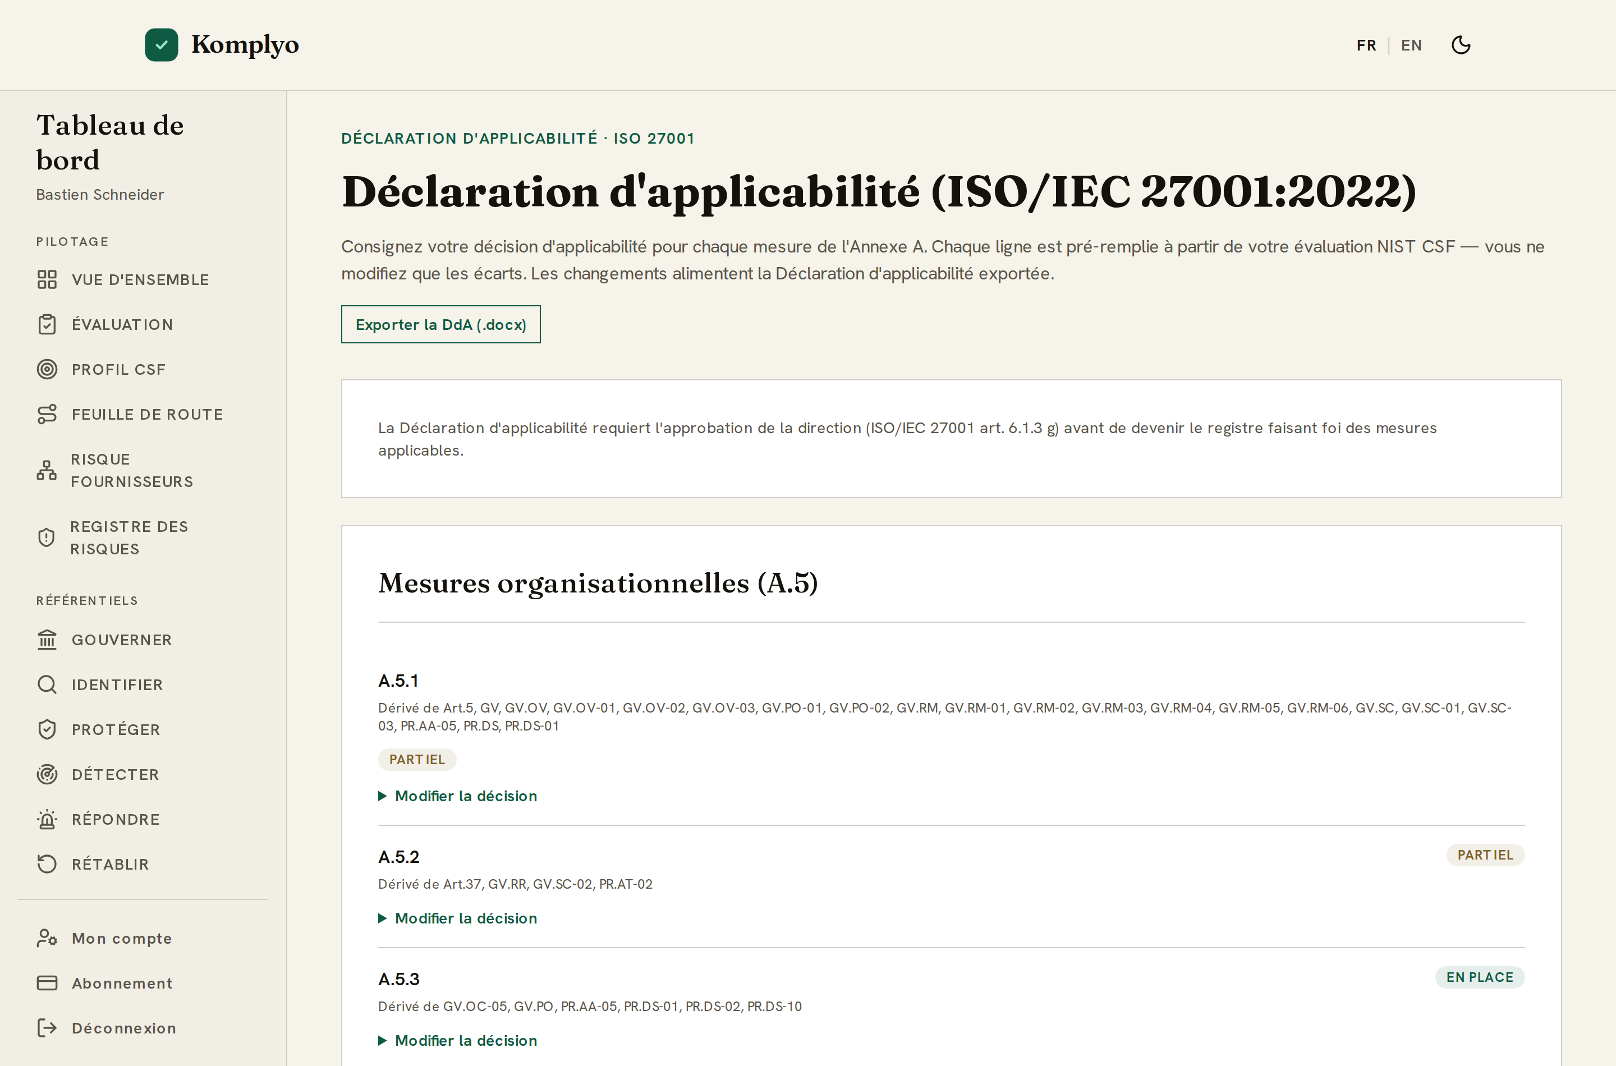
Task: Click the Protéger shield-check icon
Action: [x=47, y=729]
